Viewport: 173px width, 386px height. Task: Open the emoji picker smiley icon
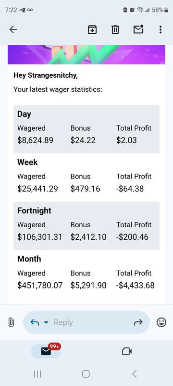tap(161, 322)
